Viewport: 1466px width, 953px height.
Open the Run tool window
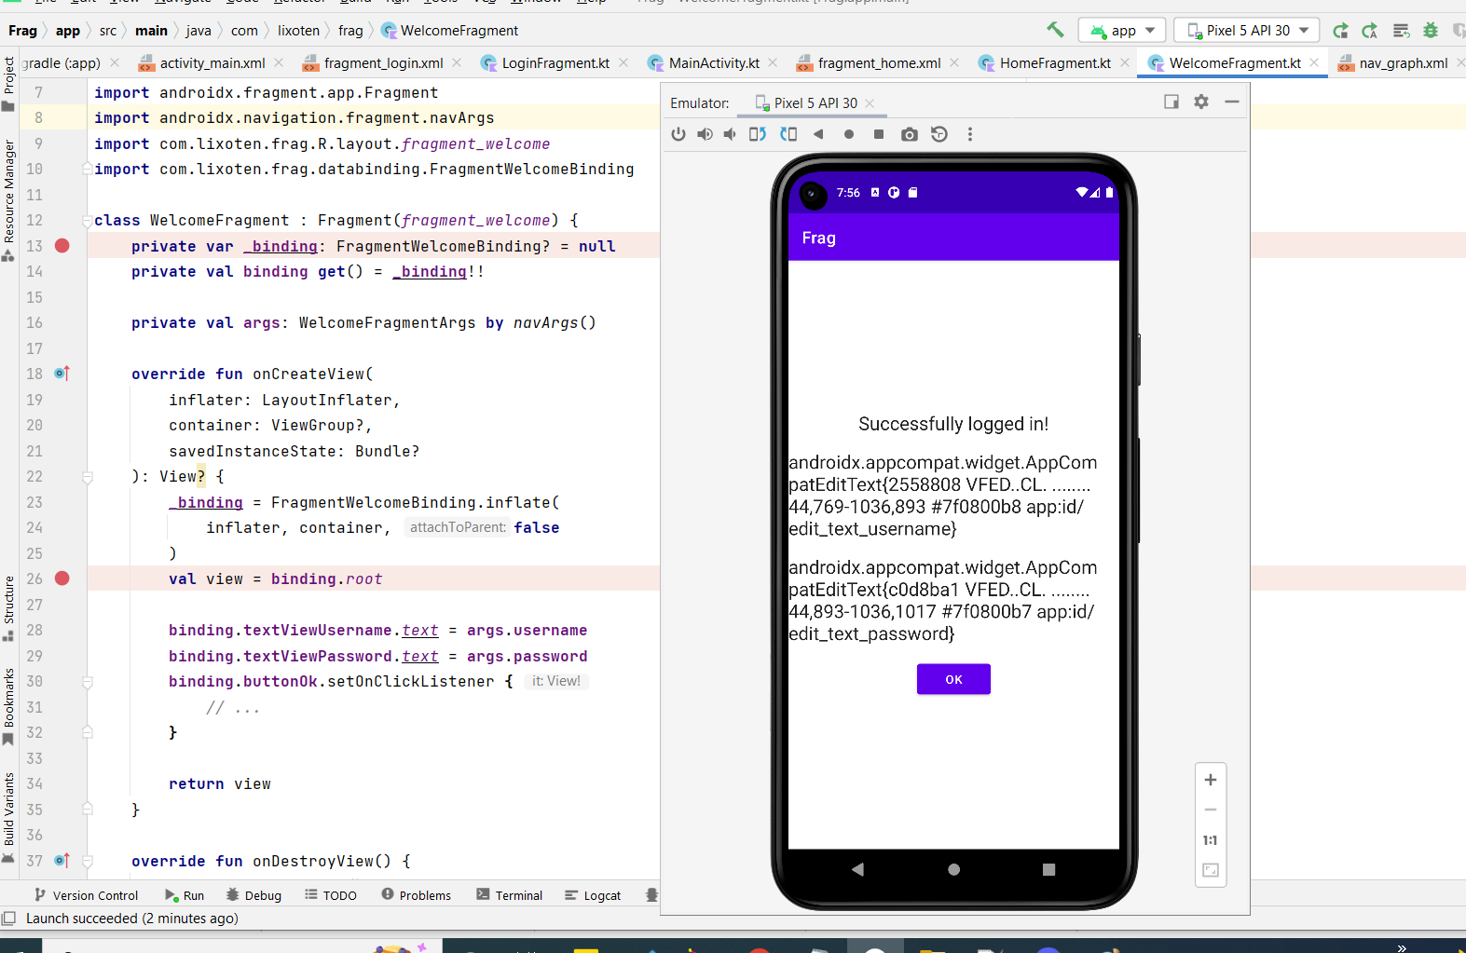[x=185, y=895]
